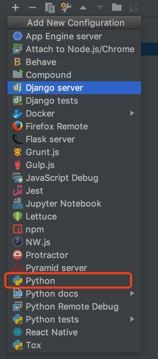The width and height of the screenshot is (158, 359).
Task: Open the wrench Edit defaults icon
Action: 66,7
